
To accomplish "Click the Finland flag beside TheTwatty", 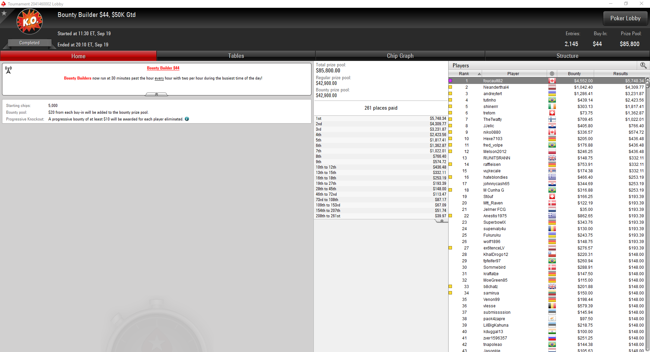I will (552, 119).
